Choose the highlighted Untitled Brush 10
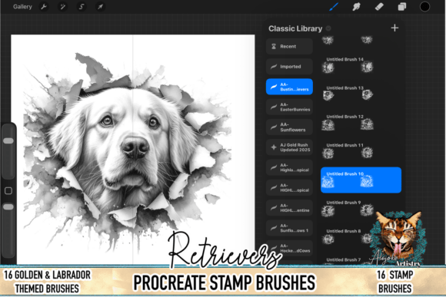446x297 pixels. click(361, 180)
